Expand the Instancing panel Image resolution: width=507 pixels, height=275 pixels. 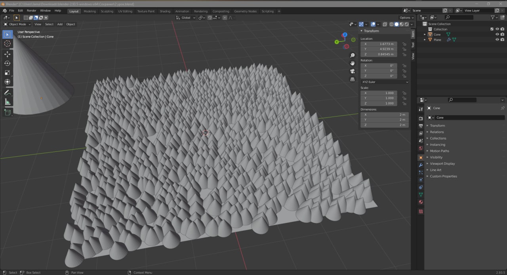click(x=437, y=144)
